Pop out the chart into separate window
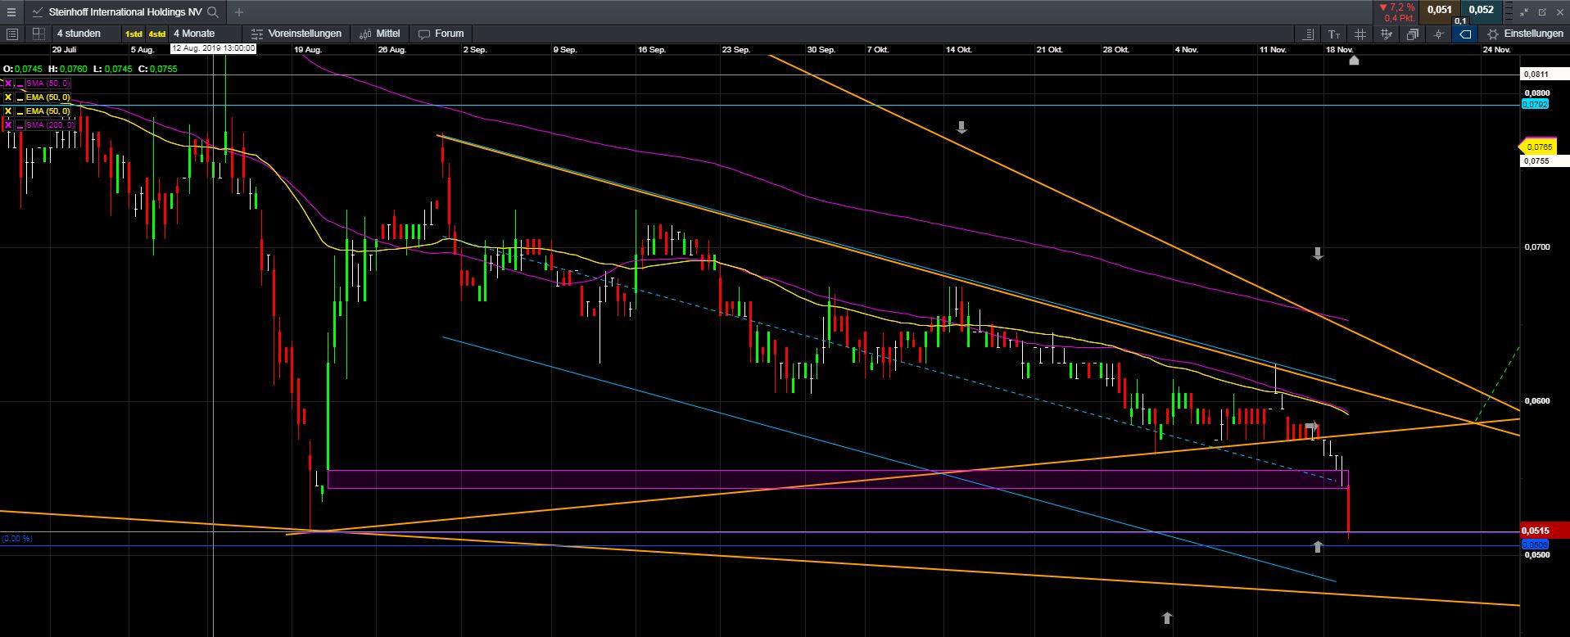This screenshot has height=637, width=1570. [x=1542, y=12]
